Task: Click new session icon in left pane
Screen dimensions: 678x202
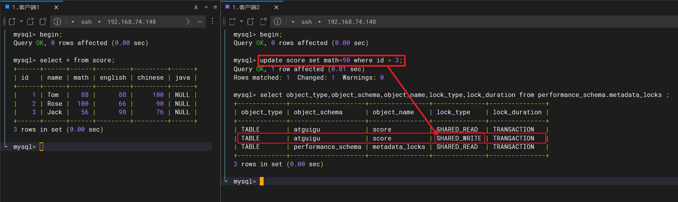Action: pyautogui.click(x=12, y=22)
